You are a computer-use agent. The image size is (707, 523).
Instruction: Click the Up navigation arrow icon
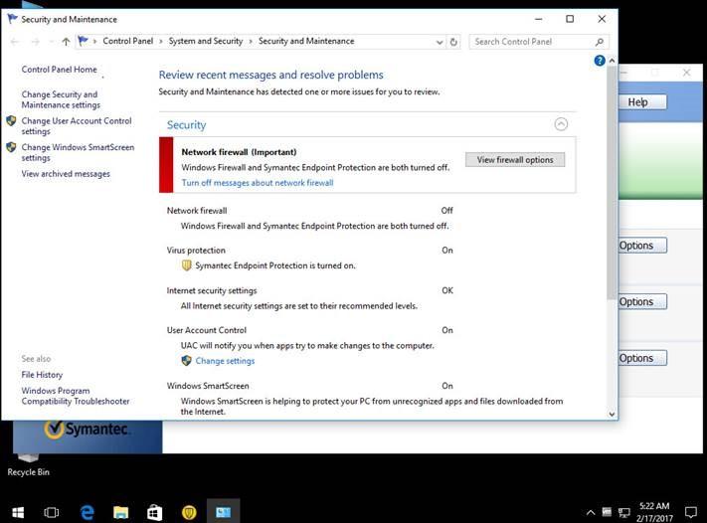click(x=66, y=42)
